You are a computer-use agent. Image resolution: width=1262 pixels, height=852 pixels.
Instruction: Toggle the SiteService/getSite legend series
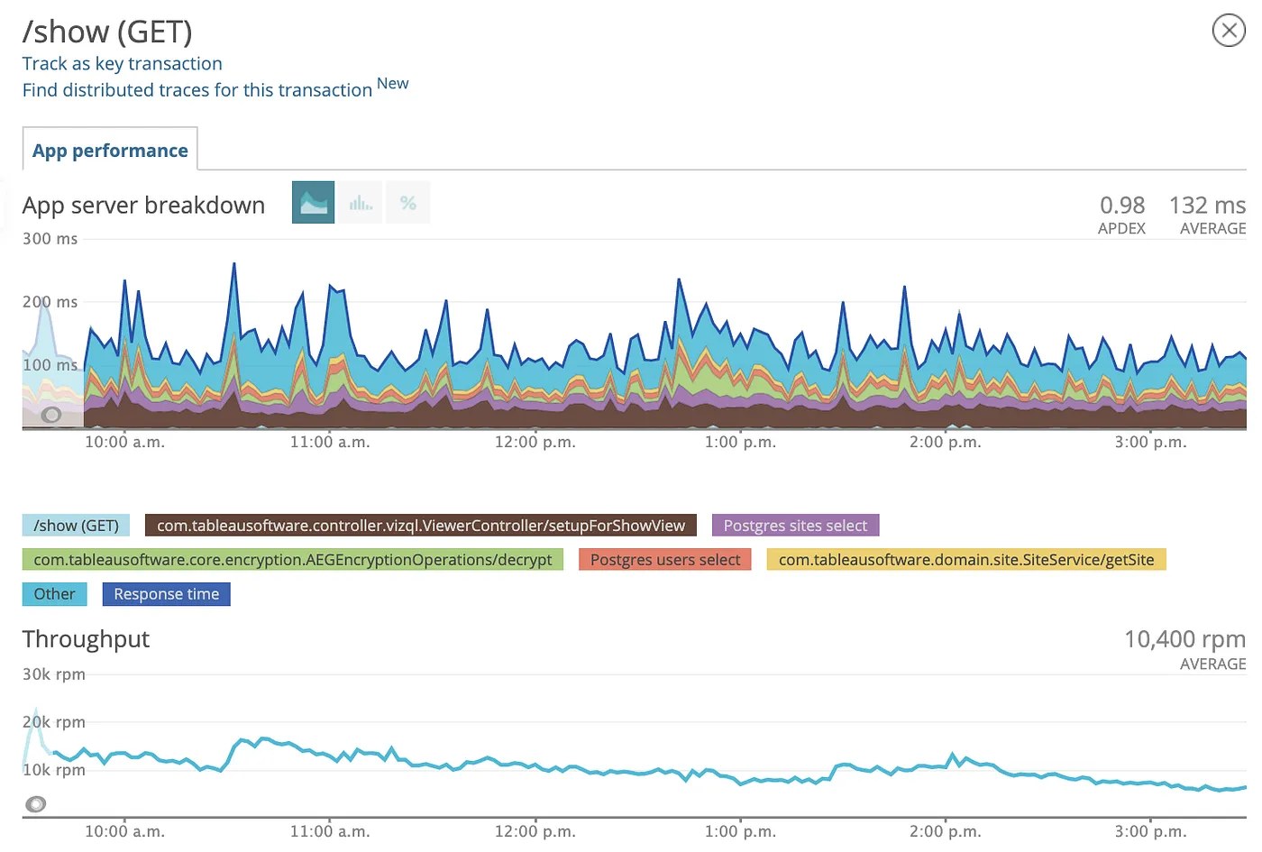(965, 560)
